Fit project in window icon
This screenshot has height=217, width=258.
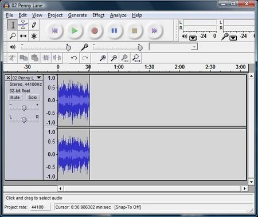click(x=136, y=58)
